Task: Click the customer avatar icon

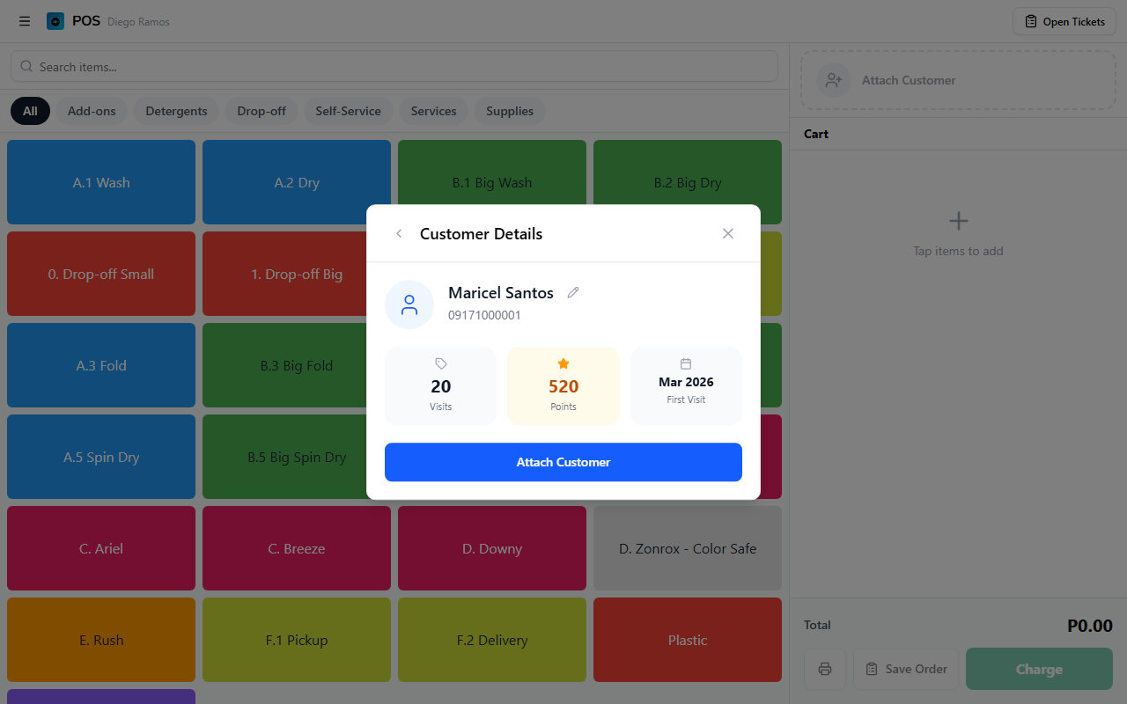Action: click(x=409, y=304)
